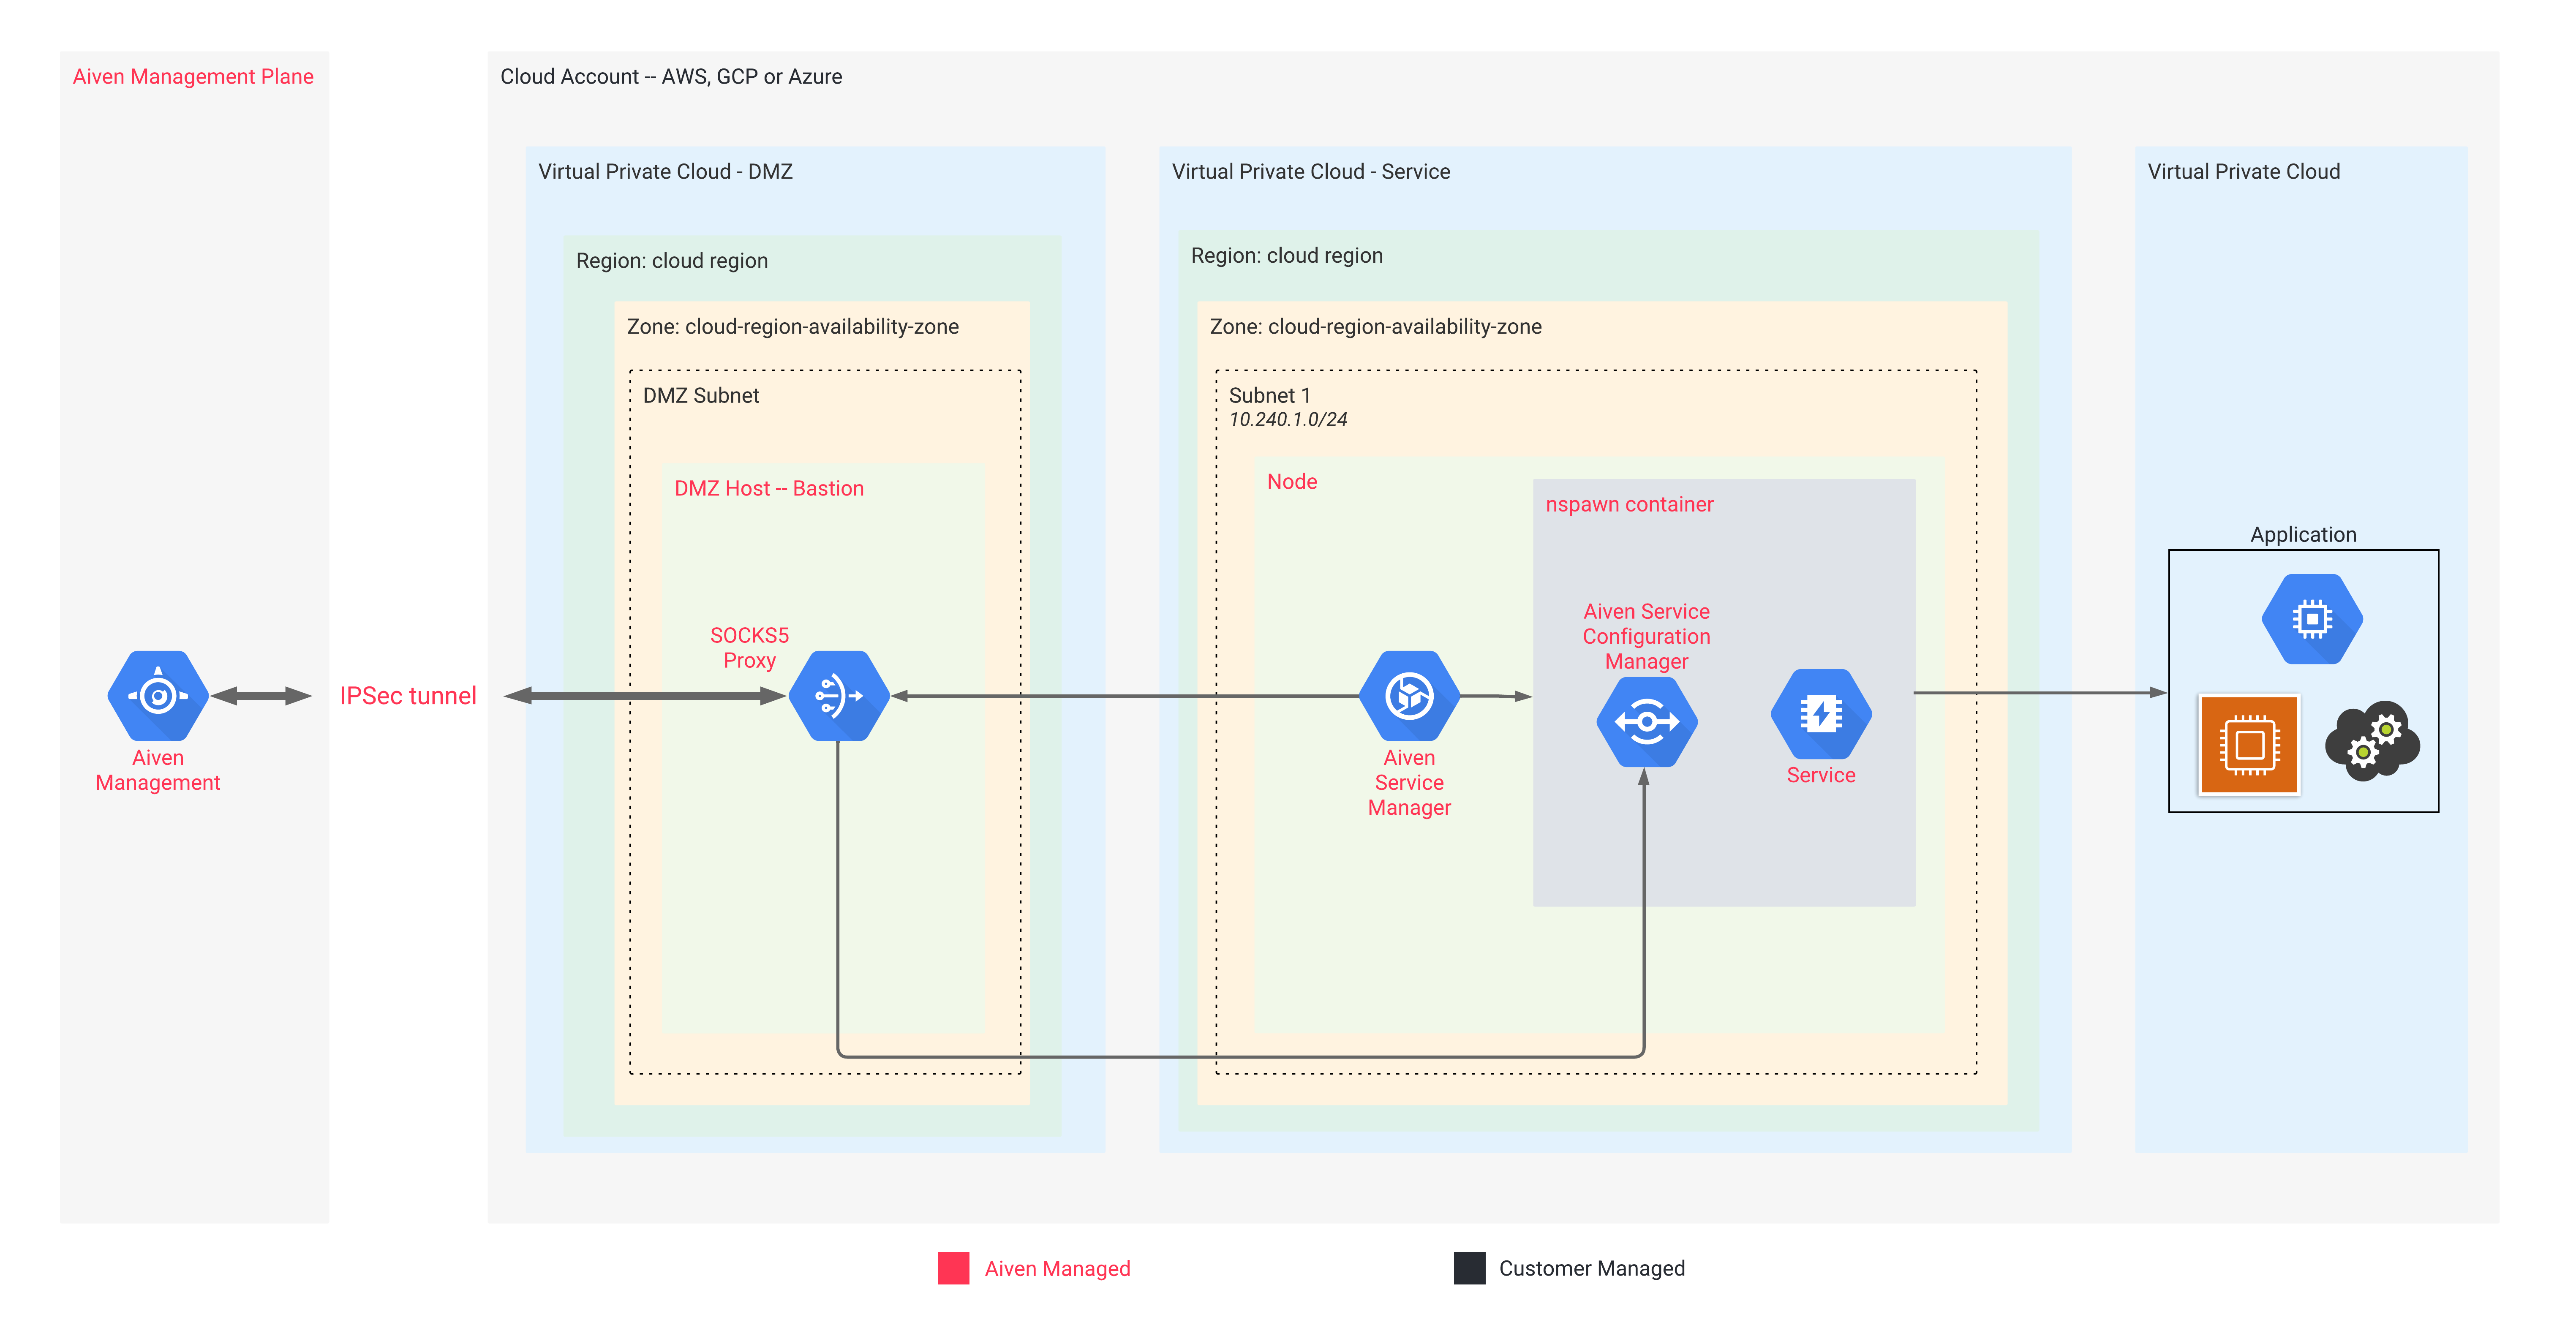
Task: Select "Cloud Account -- AWS, GCP or Azure" text
Action: [671, 77]
